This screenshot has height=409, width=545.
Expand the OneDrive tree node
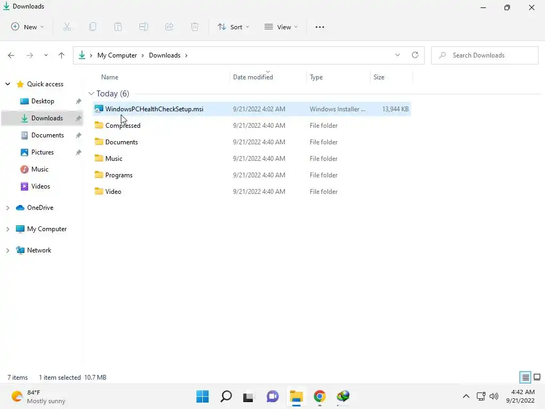(7, 208)
